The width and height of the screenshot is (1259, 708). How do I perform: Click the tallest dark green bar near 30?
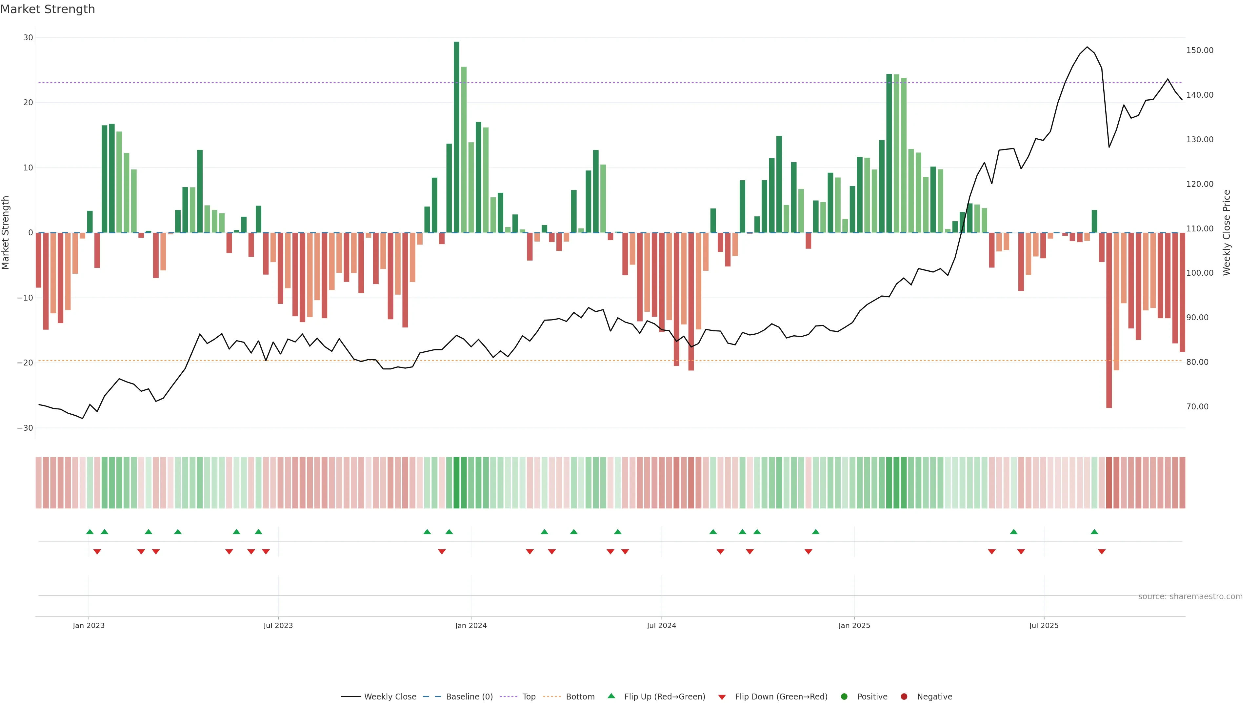click(456, 137)
